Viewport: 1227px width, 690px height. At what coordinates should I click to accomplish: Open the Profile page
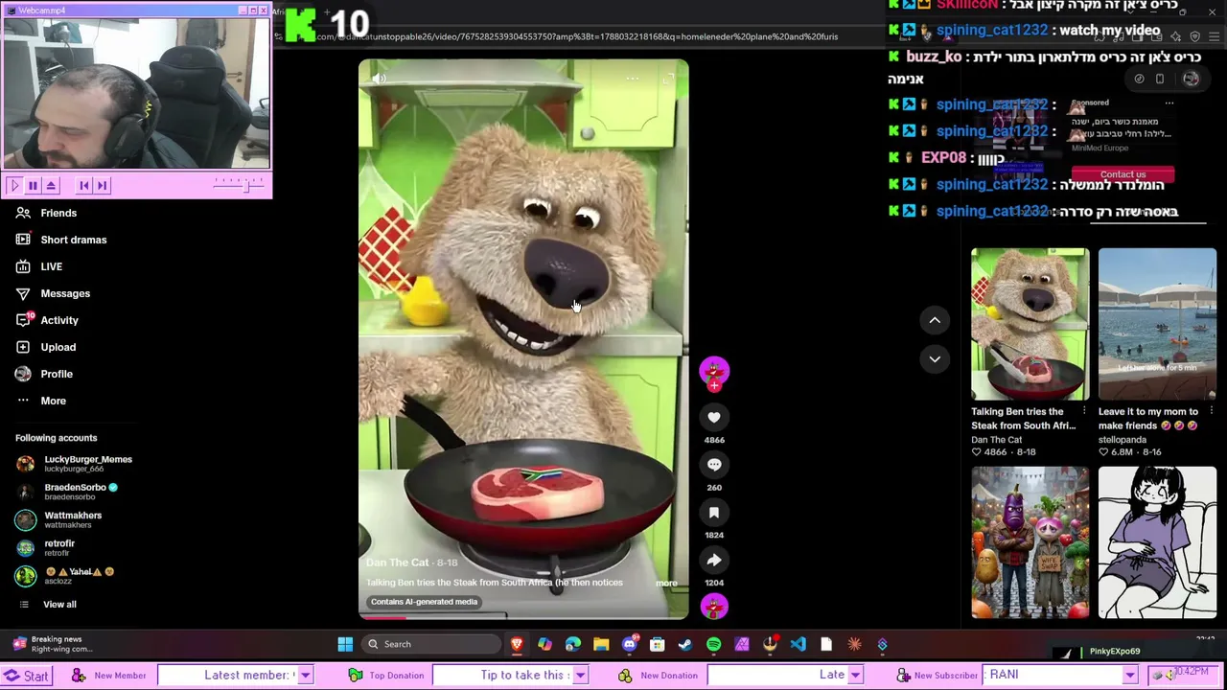(x=57, y=374)
